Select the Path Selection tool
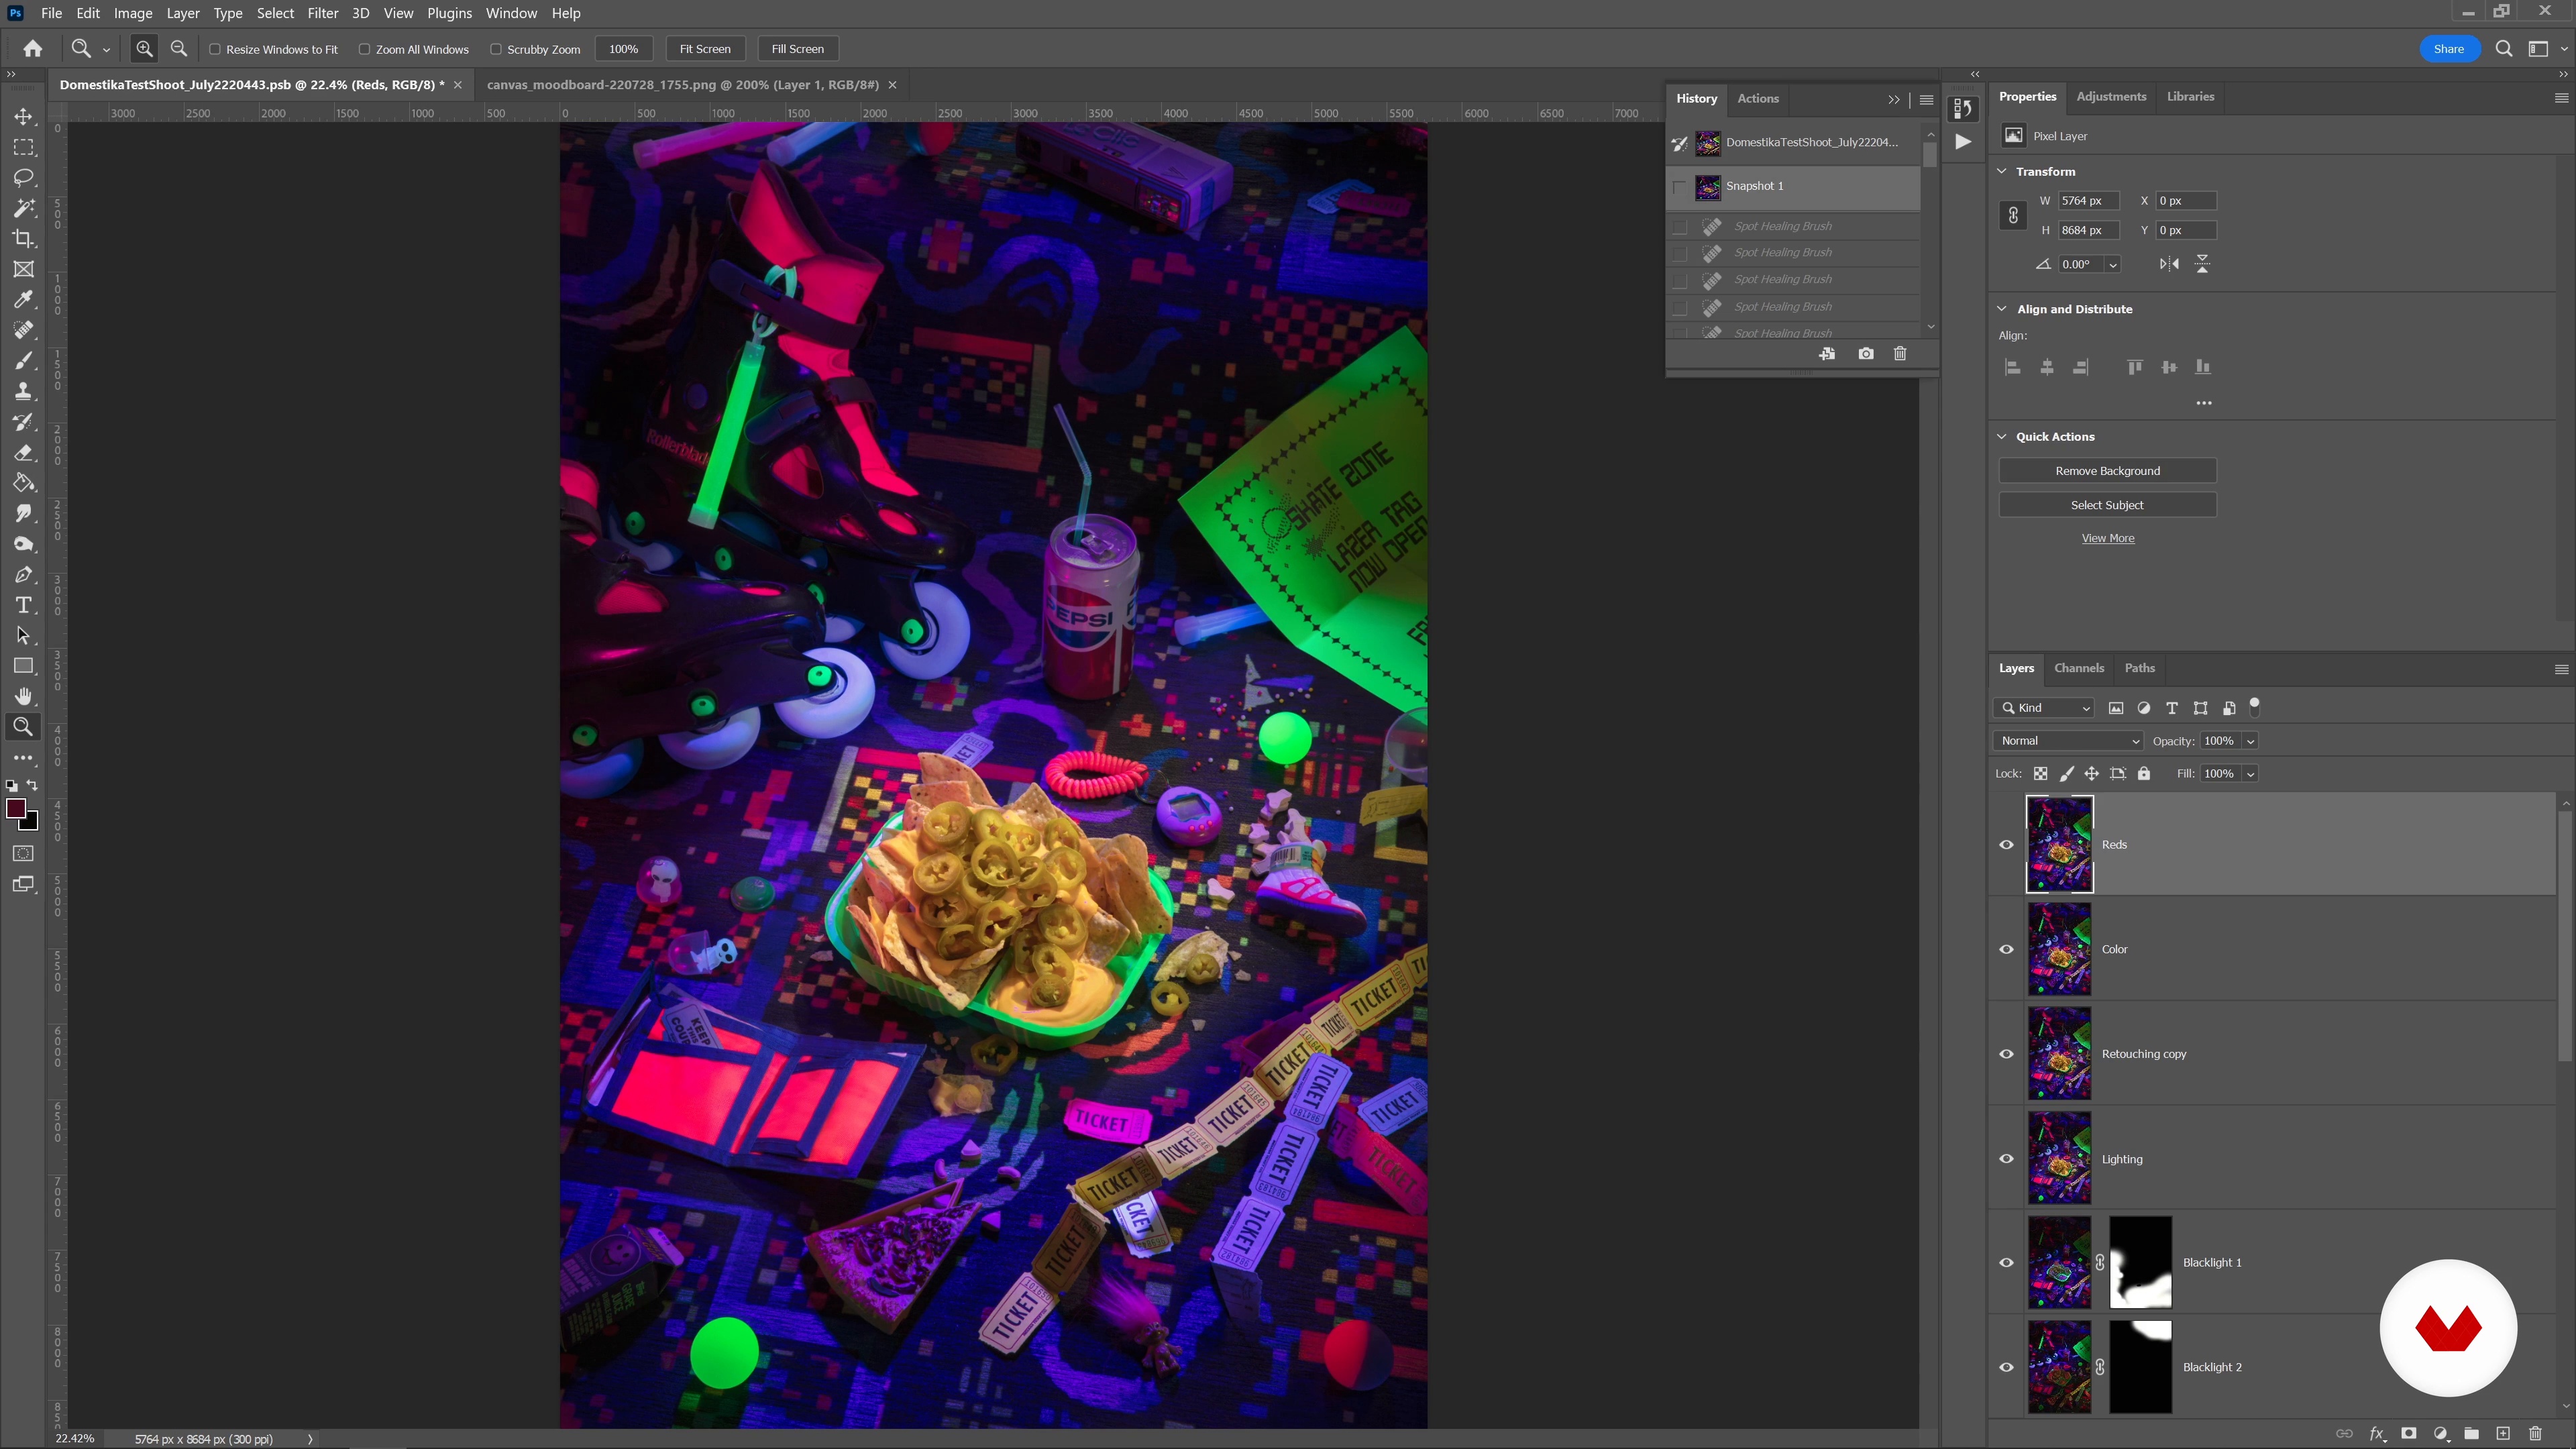 23,636
